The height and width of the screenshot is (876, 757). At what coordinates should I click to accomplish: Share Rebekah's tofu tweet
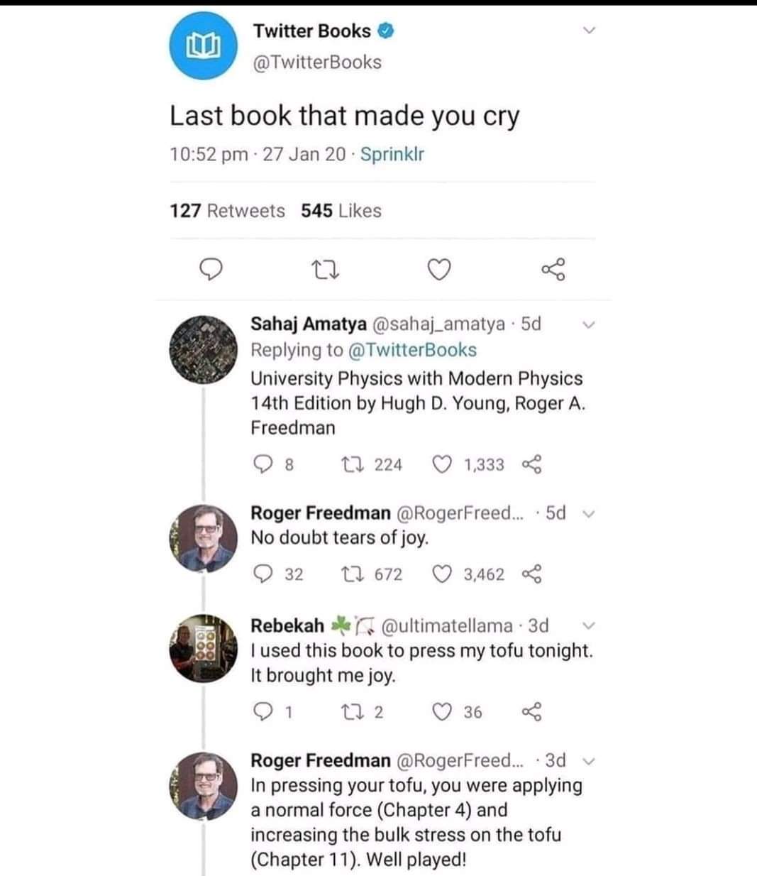(x=531, y=711)
